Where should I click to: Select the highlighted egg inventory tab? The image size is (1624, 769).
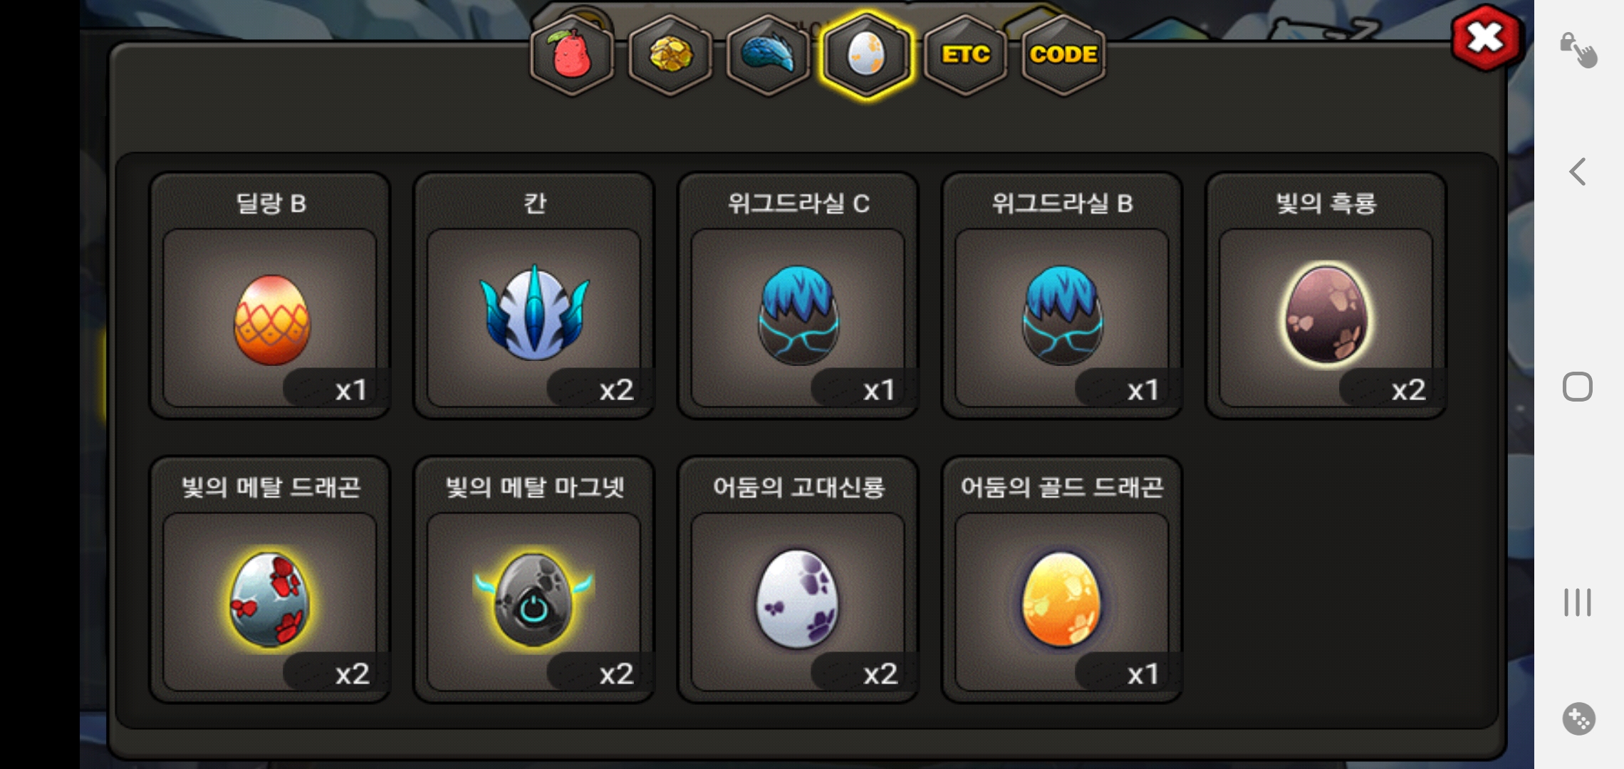866,55
